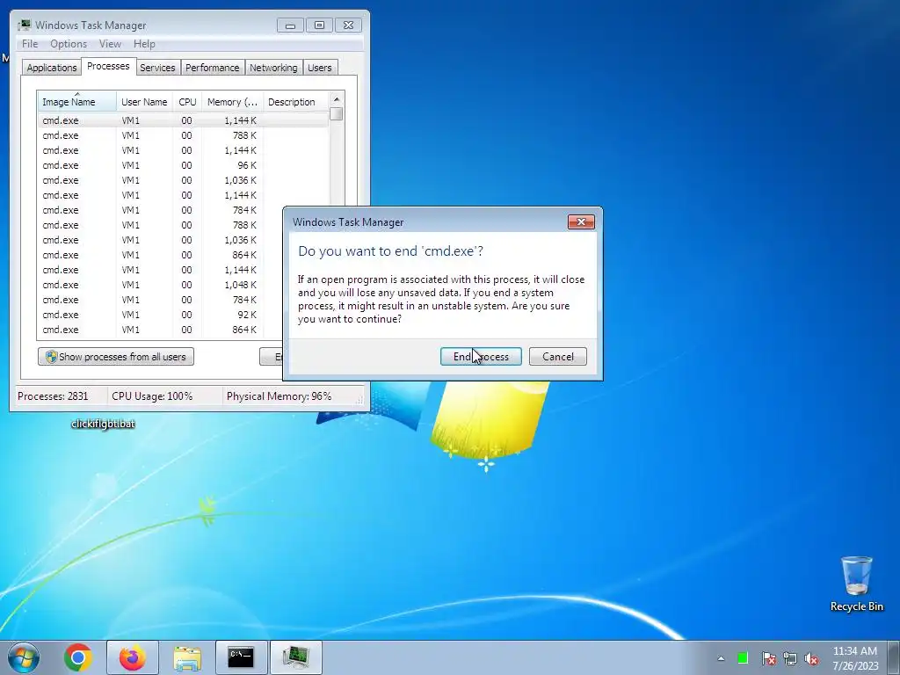Select the clickiflgbt.bat desktop file

pos(103,424)
